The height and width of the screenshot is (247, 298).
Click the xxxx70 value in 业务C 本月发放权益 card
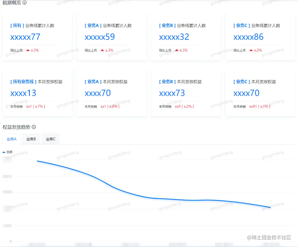coord(246,93)
